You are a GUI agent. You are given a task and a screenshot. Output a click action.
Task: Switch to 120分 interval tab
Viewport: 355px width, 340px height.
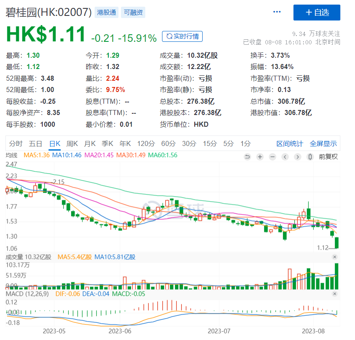point(146,143)
